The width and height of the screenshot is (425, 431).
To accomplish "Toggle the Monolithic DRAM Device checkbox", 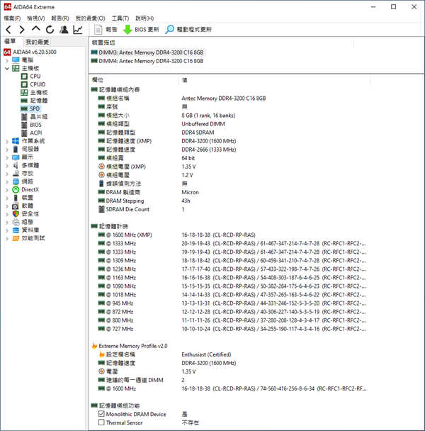I will (101, 414).
